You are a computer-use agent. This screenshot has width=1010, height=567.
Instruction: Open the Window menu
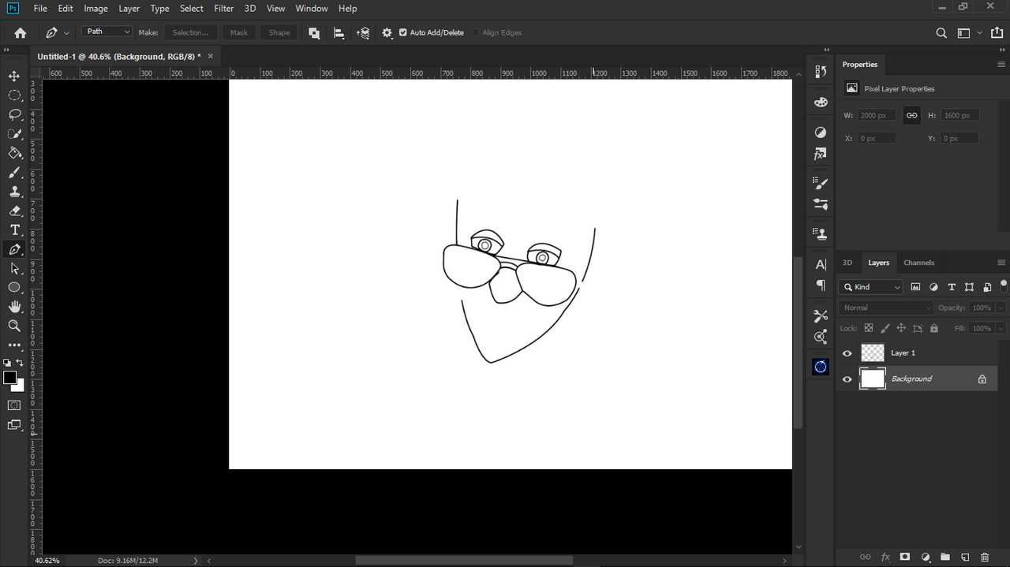pos(312,9)
